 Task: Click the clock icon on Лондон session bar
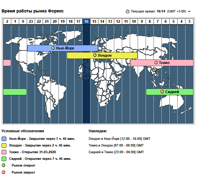[x=95, y=55]
